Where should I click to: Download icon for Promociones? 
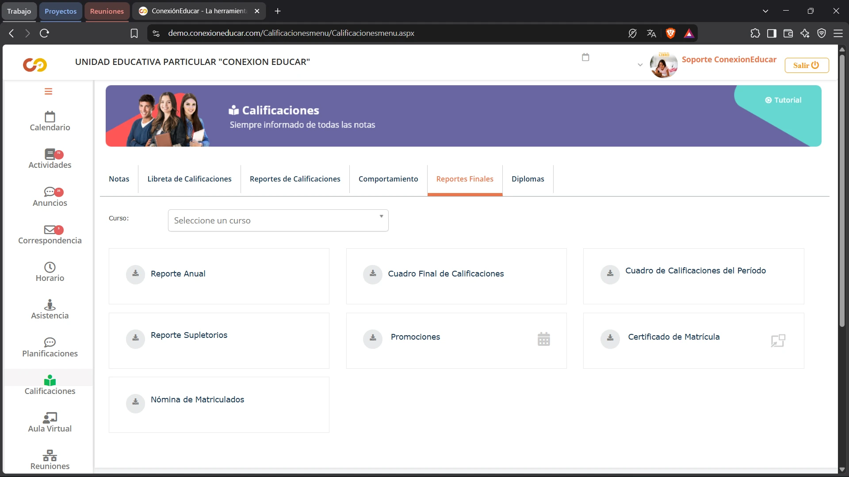tap(373, 339)
